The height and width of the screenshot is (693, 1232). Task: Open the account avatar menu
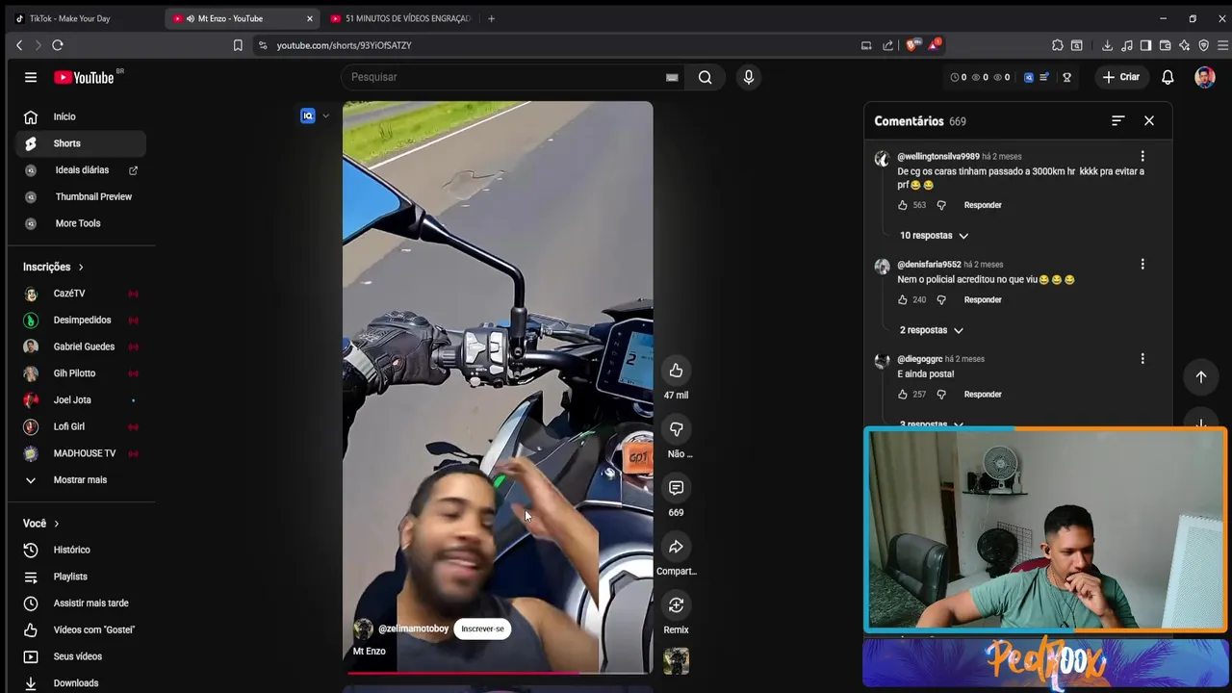coord(1205,77)
